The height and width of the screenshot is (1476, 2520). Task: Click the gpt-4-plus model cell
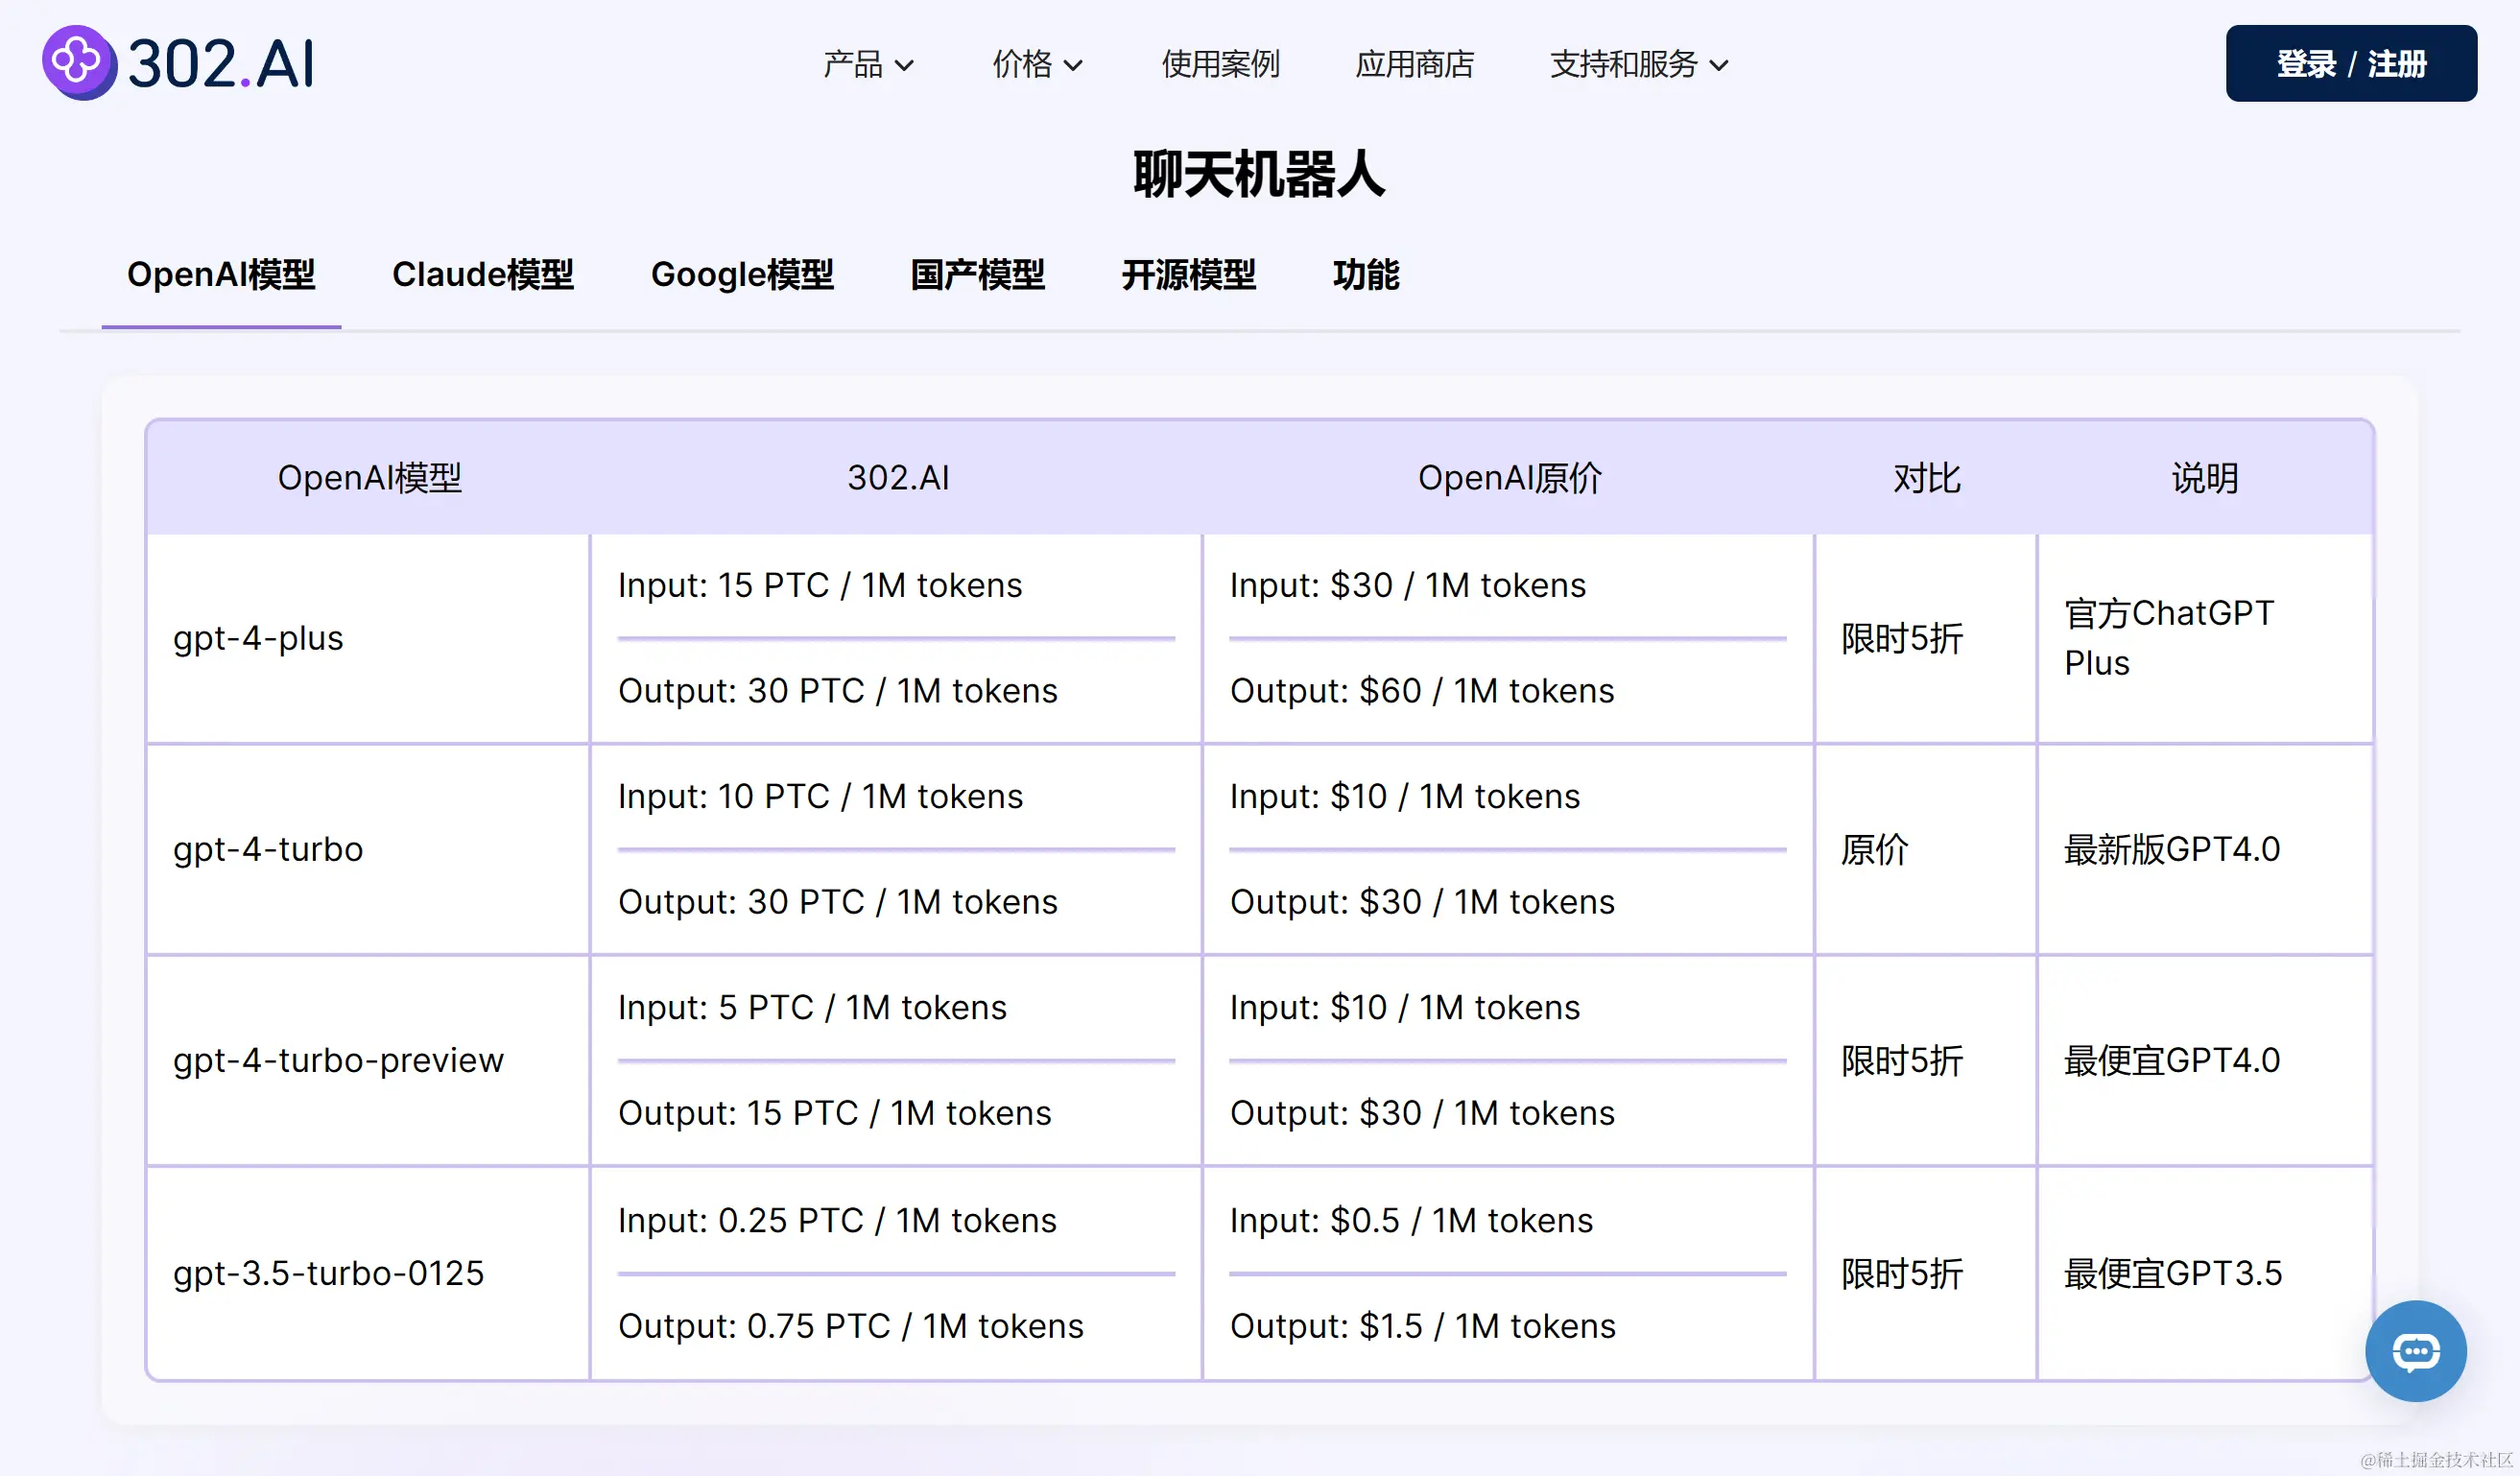tap(258, 638)
